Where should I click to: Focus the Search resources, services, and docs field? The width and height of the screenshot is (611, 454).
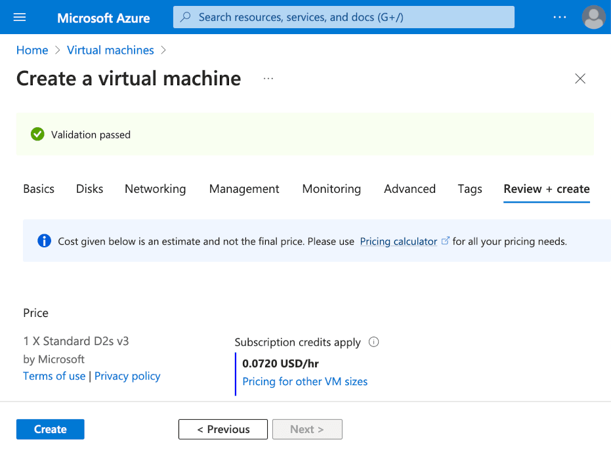(x=348, y=17)
